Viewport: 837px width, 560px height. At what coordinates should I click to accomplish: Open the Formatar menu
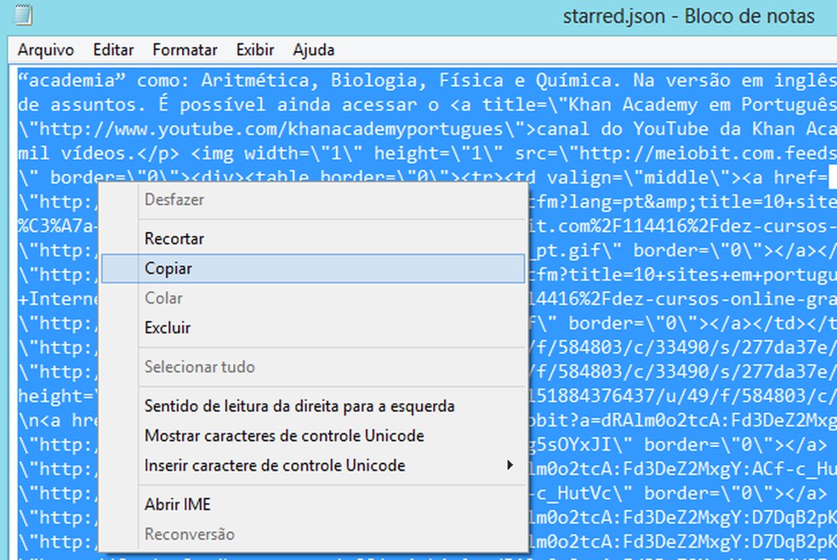click(x=185, y=49)
